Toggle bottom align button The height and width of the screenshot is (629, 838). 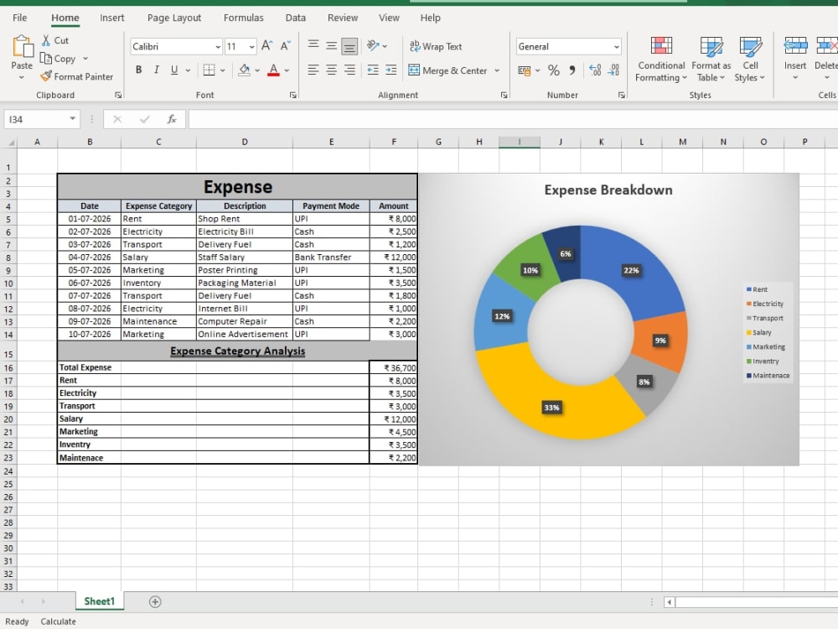pos(350,46)
